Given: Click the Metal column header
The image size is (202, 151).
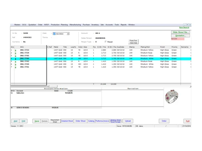Looking at the screenshot, I should pyautogui.click(x=56, y=47).
